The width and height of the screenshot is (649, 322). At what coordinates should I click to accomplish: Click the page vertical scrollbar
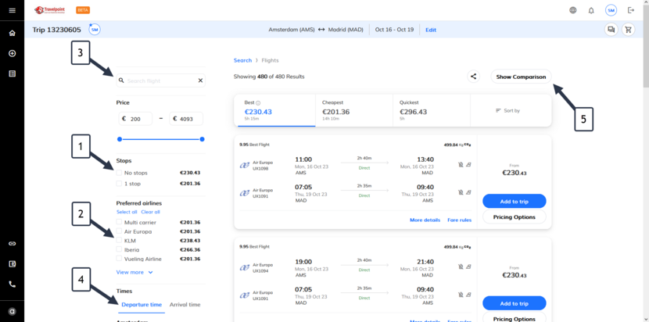[646, 45]
